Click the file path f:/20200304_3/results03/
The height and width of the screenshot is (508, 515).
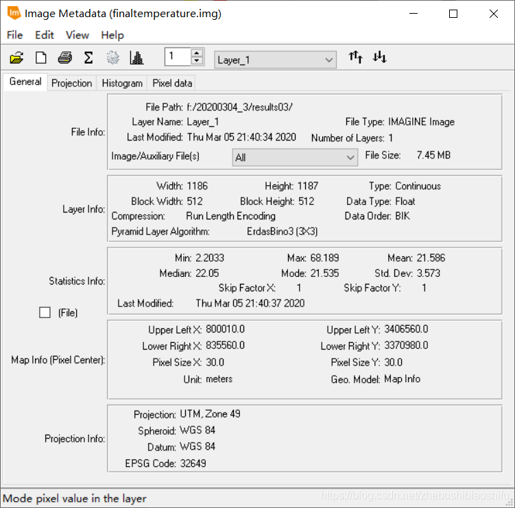pyautogui.click(x=239, y=107)
